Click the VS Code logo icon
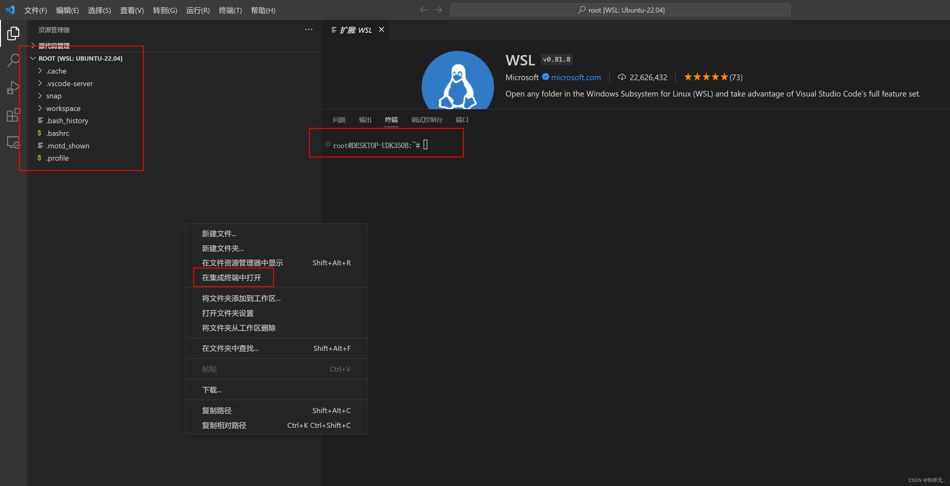Screen dimensions: 950x486 (10, 10)
